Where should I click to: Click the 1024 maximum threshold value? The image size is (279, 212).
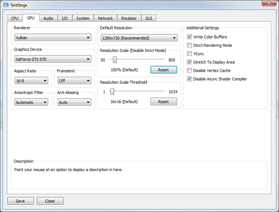tap(173, 92)
